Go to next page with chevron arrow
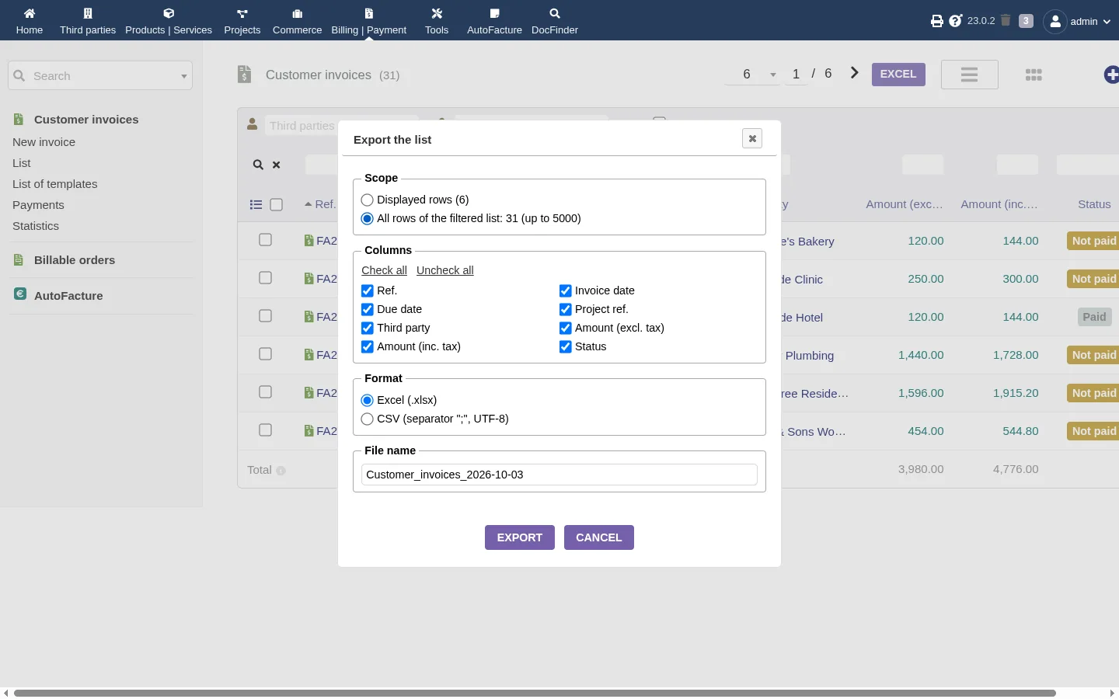Image resolution: width=1119 pixels, height=699 pixels. pos(855,73)
